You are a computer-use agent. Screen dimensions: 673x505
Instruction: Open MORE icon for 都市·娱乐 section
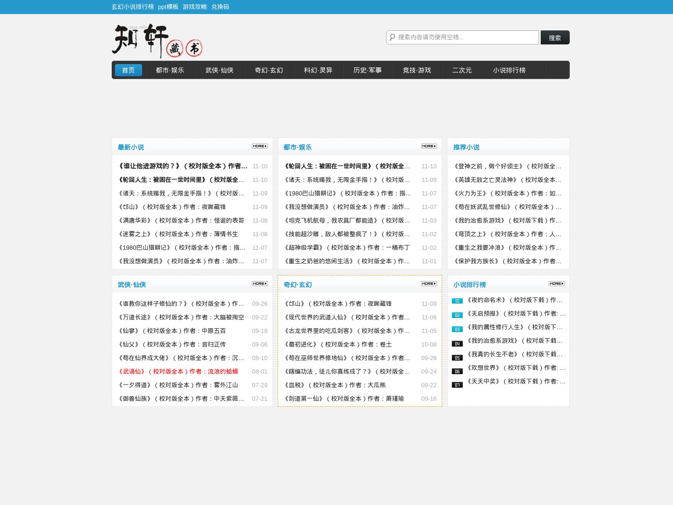[x=429, y=146]
